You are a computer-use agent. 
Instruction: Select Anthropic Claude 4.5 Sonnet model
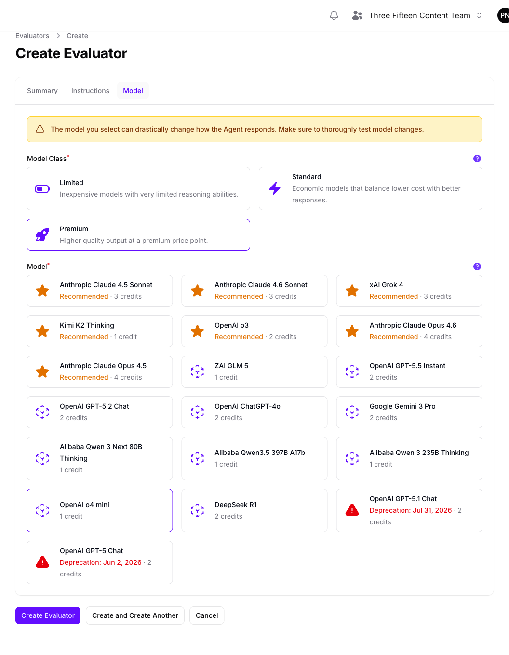(100, 291)
